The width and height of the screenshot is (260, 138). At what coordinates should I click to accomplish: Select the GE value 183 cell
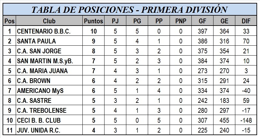point(224,100)
